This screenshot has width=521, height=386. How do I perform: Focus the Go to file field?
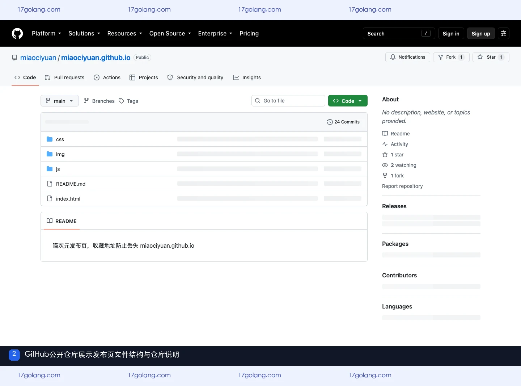(x=288, y=101)
